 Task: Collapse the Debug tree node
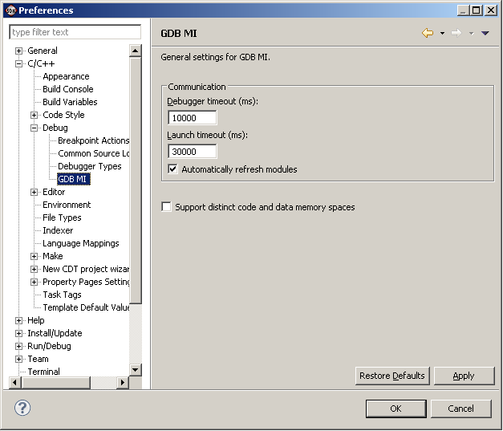tap(34, 128)
